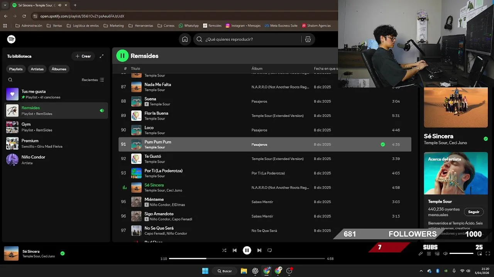The width and height of the screenshot is (494, 277).
Task: Open the Acerca del artista card image
Action: point(456,174)
